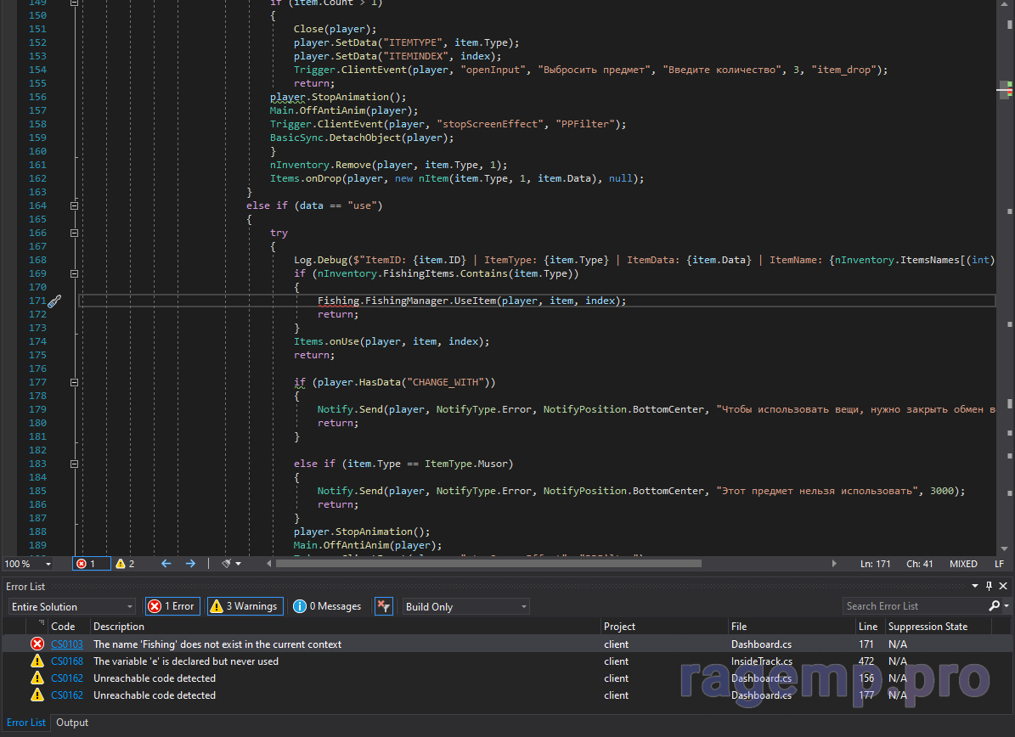Go to previous issue with left arrow
Image resolution: width=1015 pixels, height=737 pixels.
pyautogui.click(x=166, y=564)
